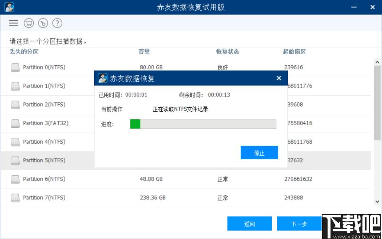Click the 下一步 next button
The width and height of the screenshot is (382, 239).
tap(299, 223)
